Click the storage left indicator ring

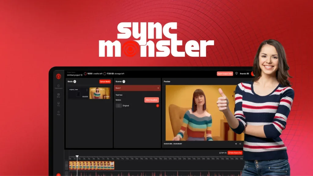point(105,74)
